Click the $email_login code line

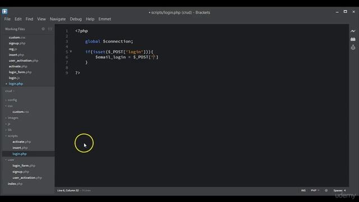coord(127,57)
